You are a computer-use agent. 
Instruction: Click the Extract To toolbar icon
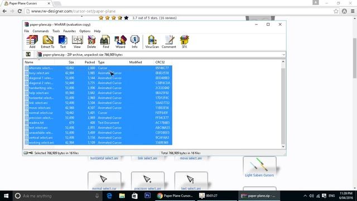47,42
